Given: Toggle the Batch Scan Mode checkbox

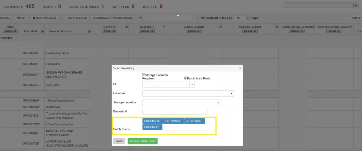Looking at the screenshot, I should [186, 78].
